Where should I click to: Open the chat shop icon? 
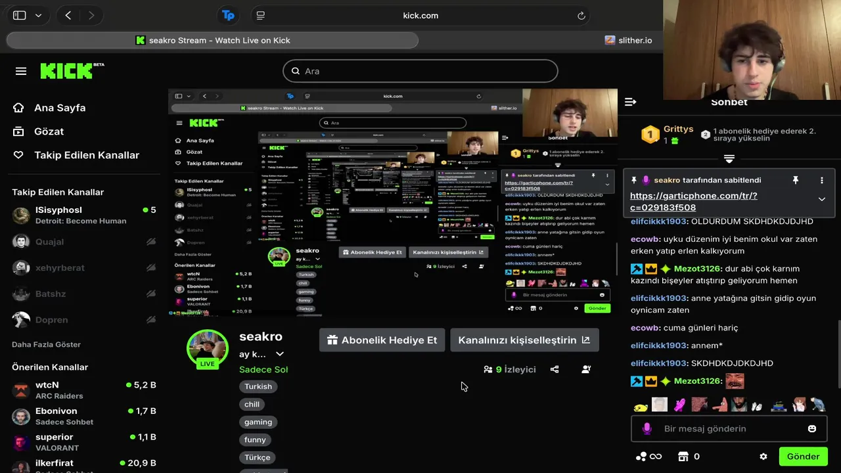click(x=683, y=457)
